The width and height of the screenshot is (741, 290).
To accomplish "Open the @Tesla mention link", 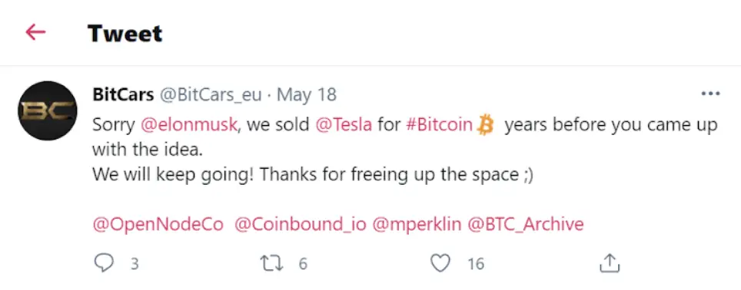I will (344, 125).
